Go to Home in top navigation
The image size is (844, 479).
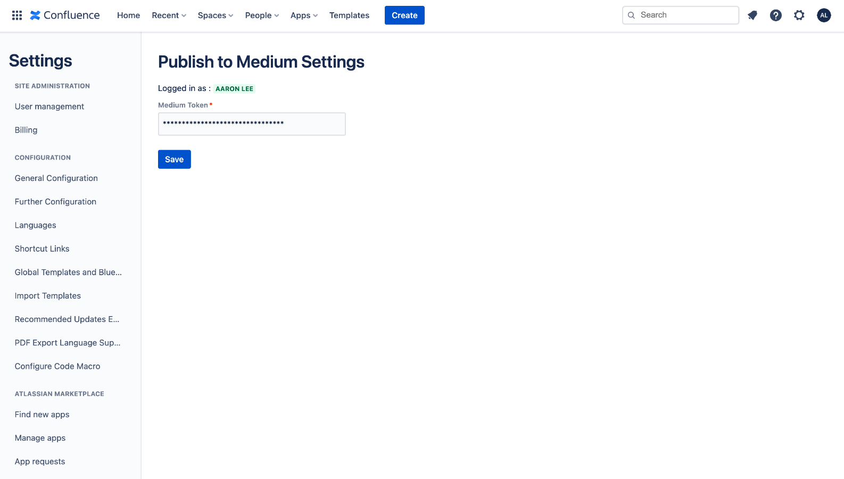(x=128, y=15)
